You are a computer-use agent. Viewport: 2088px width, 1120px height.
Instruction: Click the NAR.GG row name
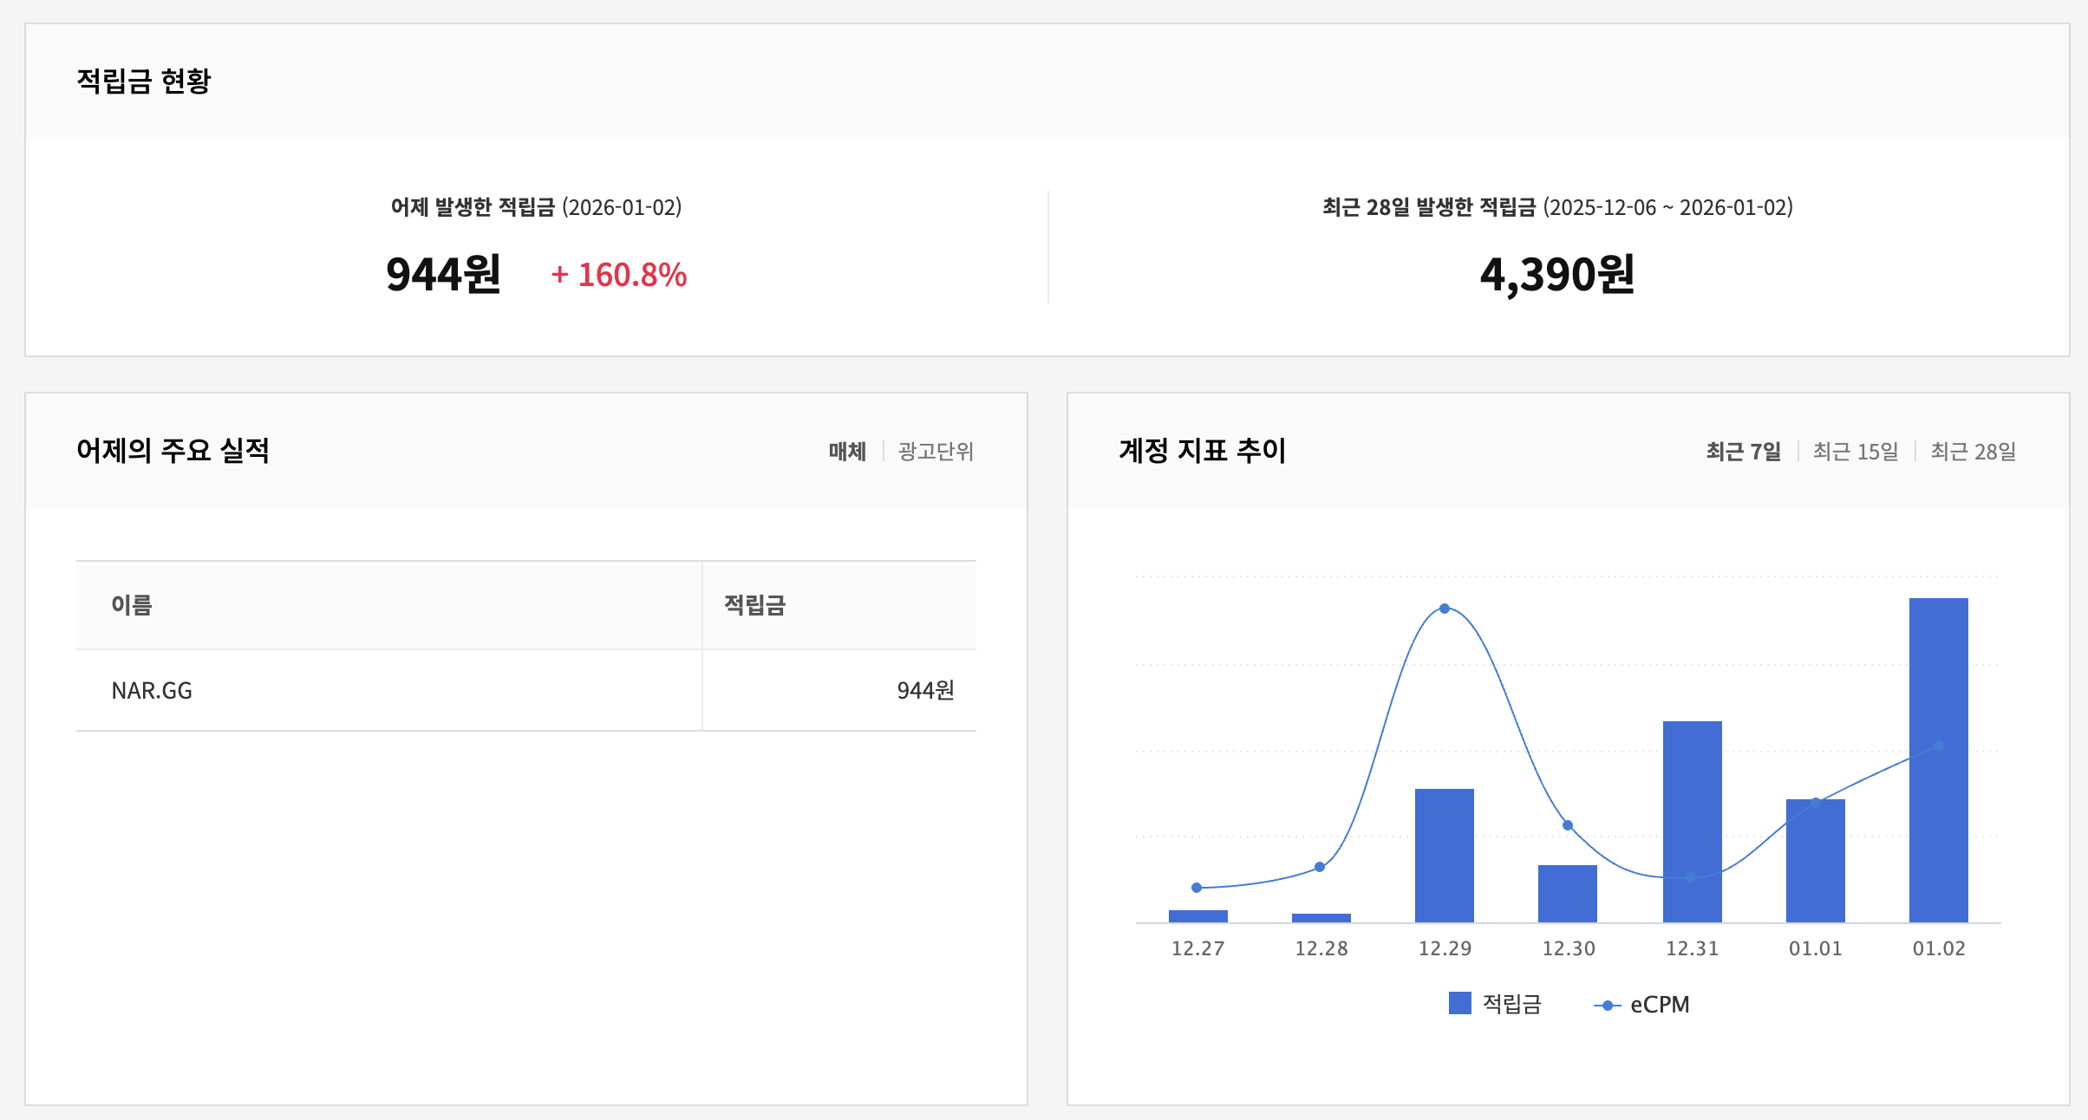tap(152, 691)
